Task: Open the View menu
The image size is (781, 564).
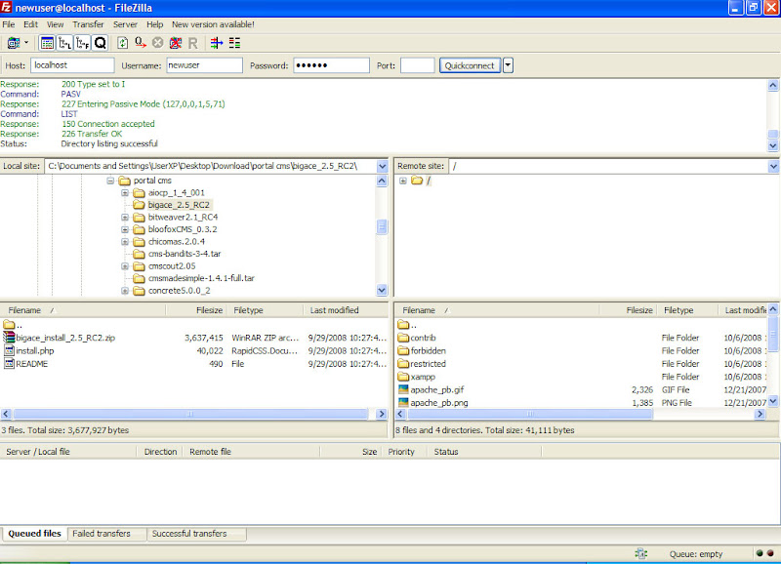Action: tap(55, 24)
